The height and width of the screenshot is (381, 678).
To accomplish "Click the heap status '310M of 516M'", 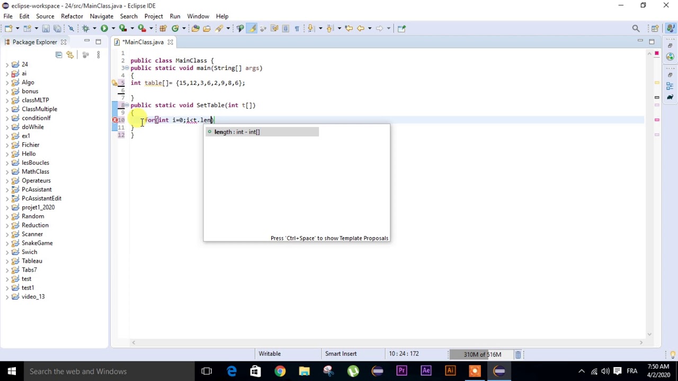I will pos(481,354).
